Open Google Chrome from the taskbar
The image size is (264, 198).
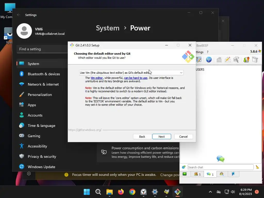pyautogui.click(x=132, y=192)
